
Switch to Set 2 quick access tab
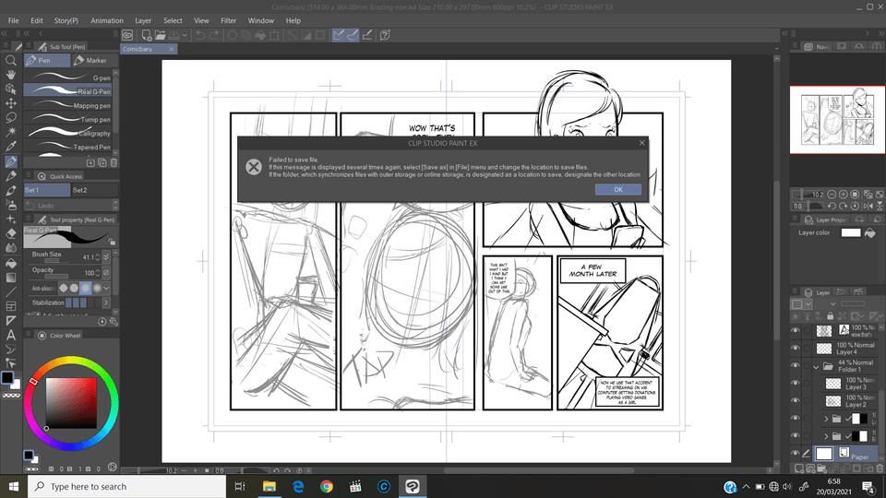(94, 190)
